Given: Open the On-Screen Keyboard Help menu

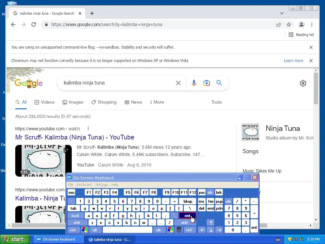Looking at the screenshot, I should (115, 185).
